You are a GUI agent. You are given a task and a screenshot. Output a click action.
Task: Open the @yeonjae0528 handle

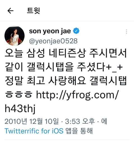[53, 41]
